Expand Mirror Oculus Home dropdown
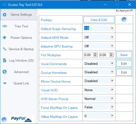This screenshot has height=124, width=136. 112,81
